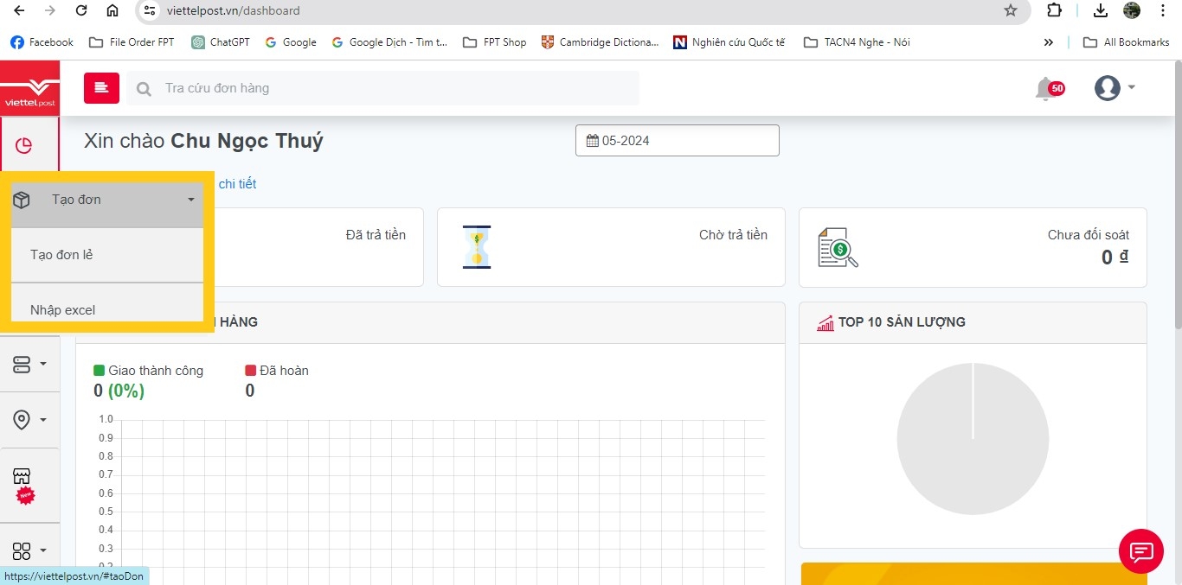
Task: Select Tạo đơn lẻ menu item
Action: click(107, 255)
